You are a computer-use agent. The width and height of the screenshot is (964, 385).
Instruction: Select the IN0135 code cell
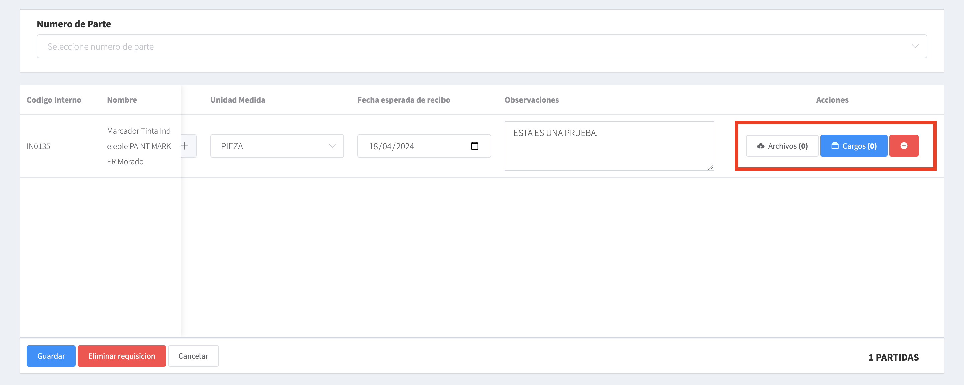point(38,146)
